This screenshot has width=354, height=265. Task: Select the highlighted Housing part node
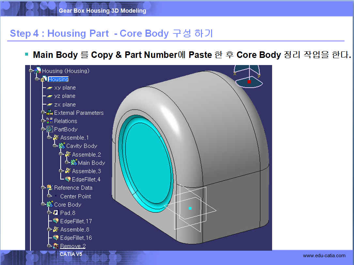58,79
